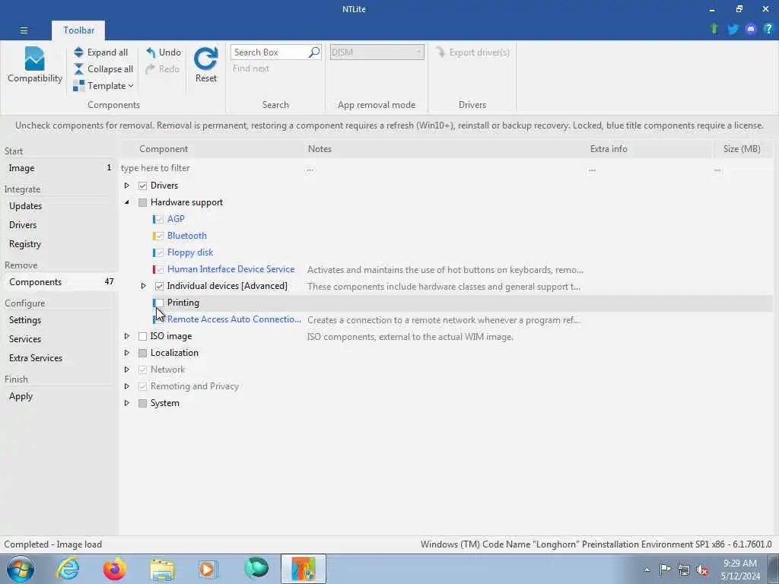Click the Reset circular arrow

click(x=205, y=59)
